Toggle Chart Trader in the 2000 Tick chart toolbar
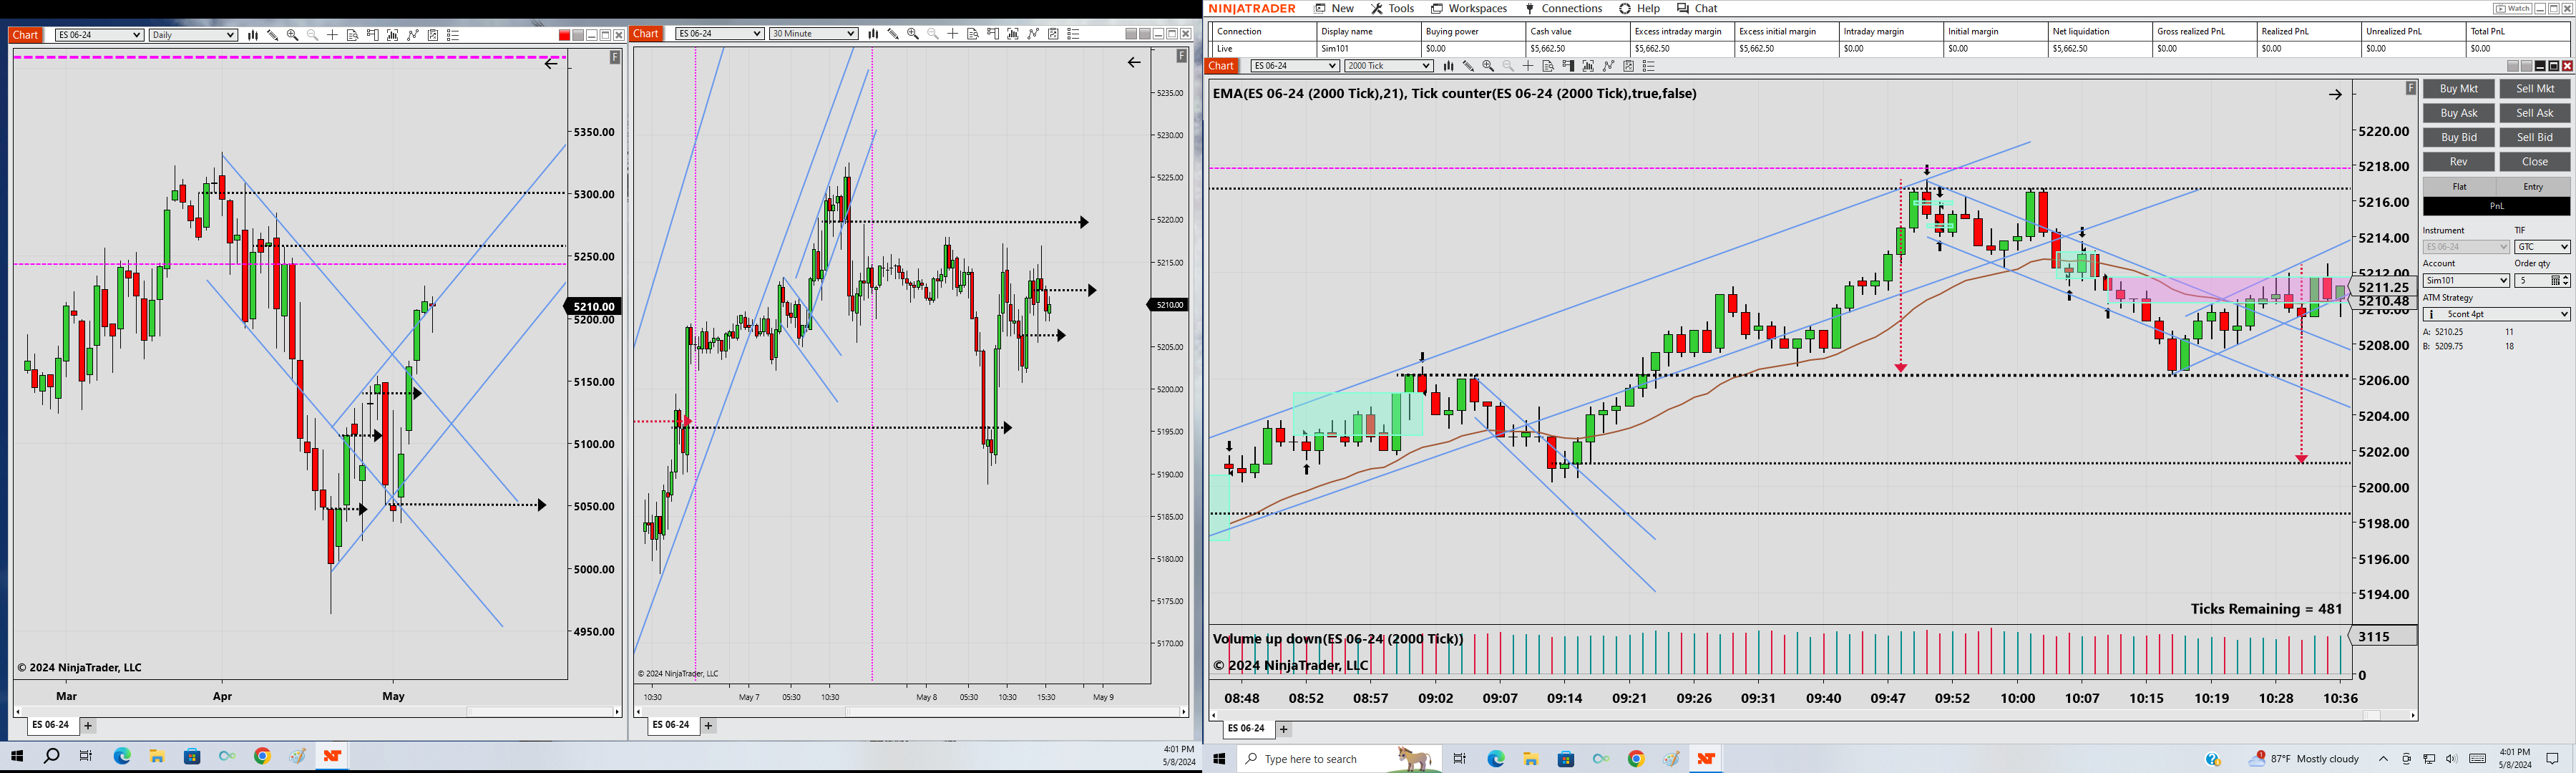2576x773 pixels. [1568, 67]
